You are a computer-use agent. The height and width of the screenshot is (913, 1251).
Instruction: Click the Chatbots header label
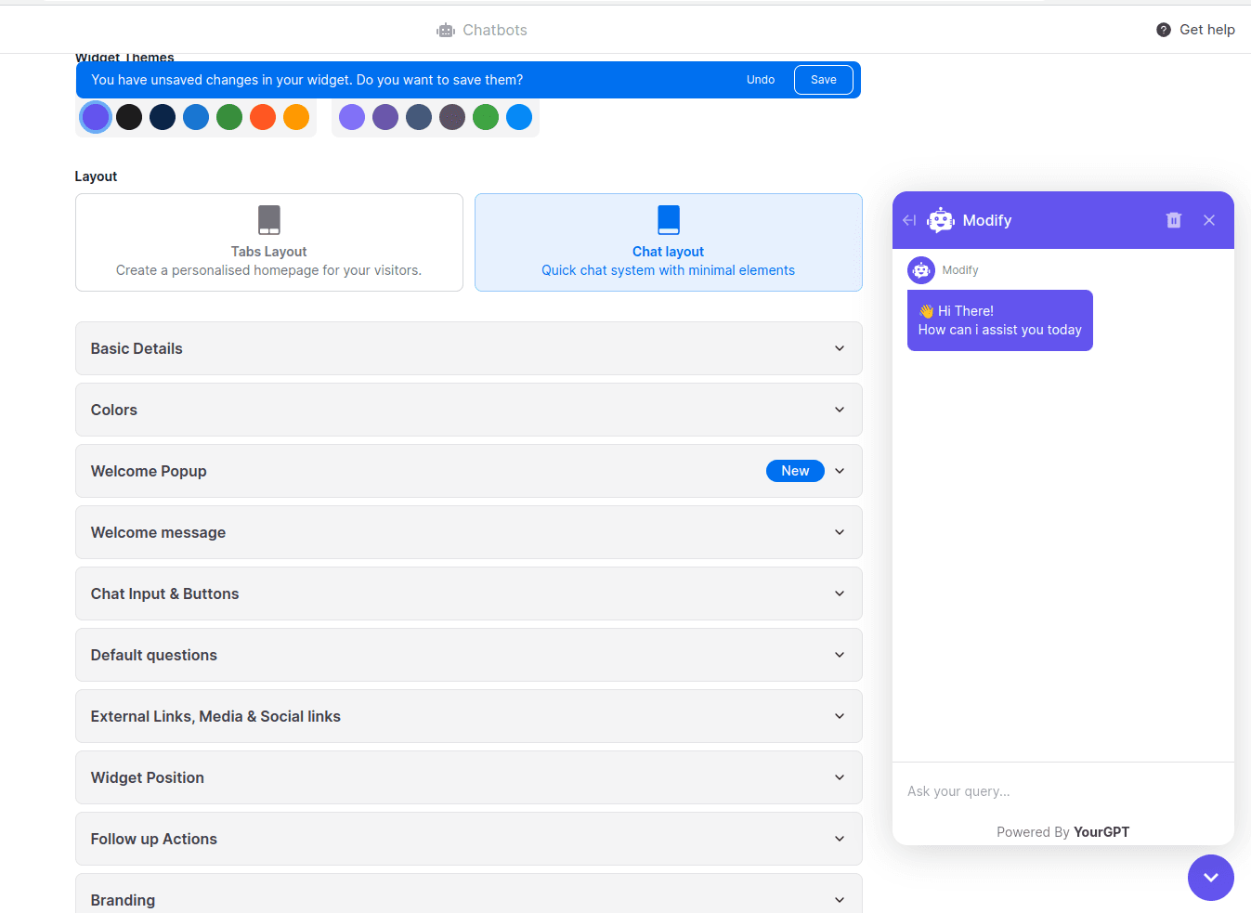(x=495, y=30)
